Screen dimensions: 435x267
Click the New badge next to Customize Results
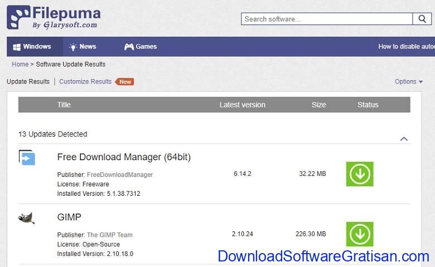click(x=124, y=82)
